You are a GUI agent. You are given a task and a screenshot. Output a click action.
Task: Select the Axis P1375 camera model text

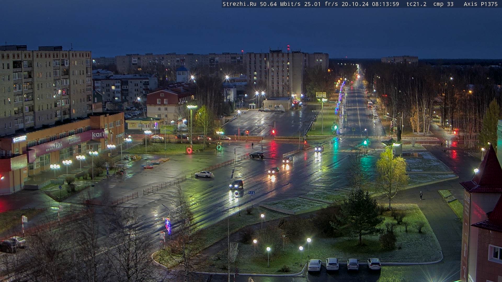(x=481, y=4)
